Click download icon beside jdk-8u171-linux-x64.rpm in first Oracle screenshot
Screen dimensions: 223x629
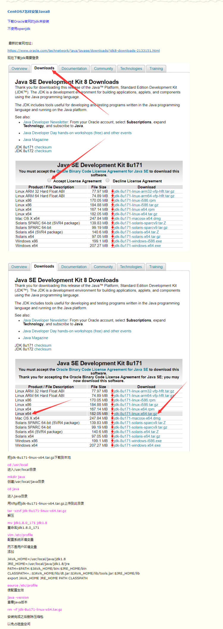coord(113,209)
